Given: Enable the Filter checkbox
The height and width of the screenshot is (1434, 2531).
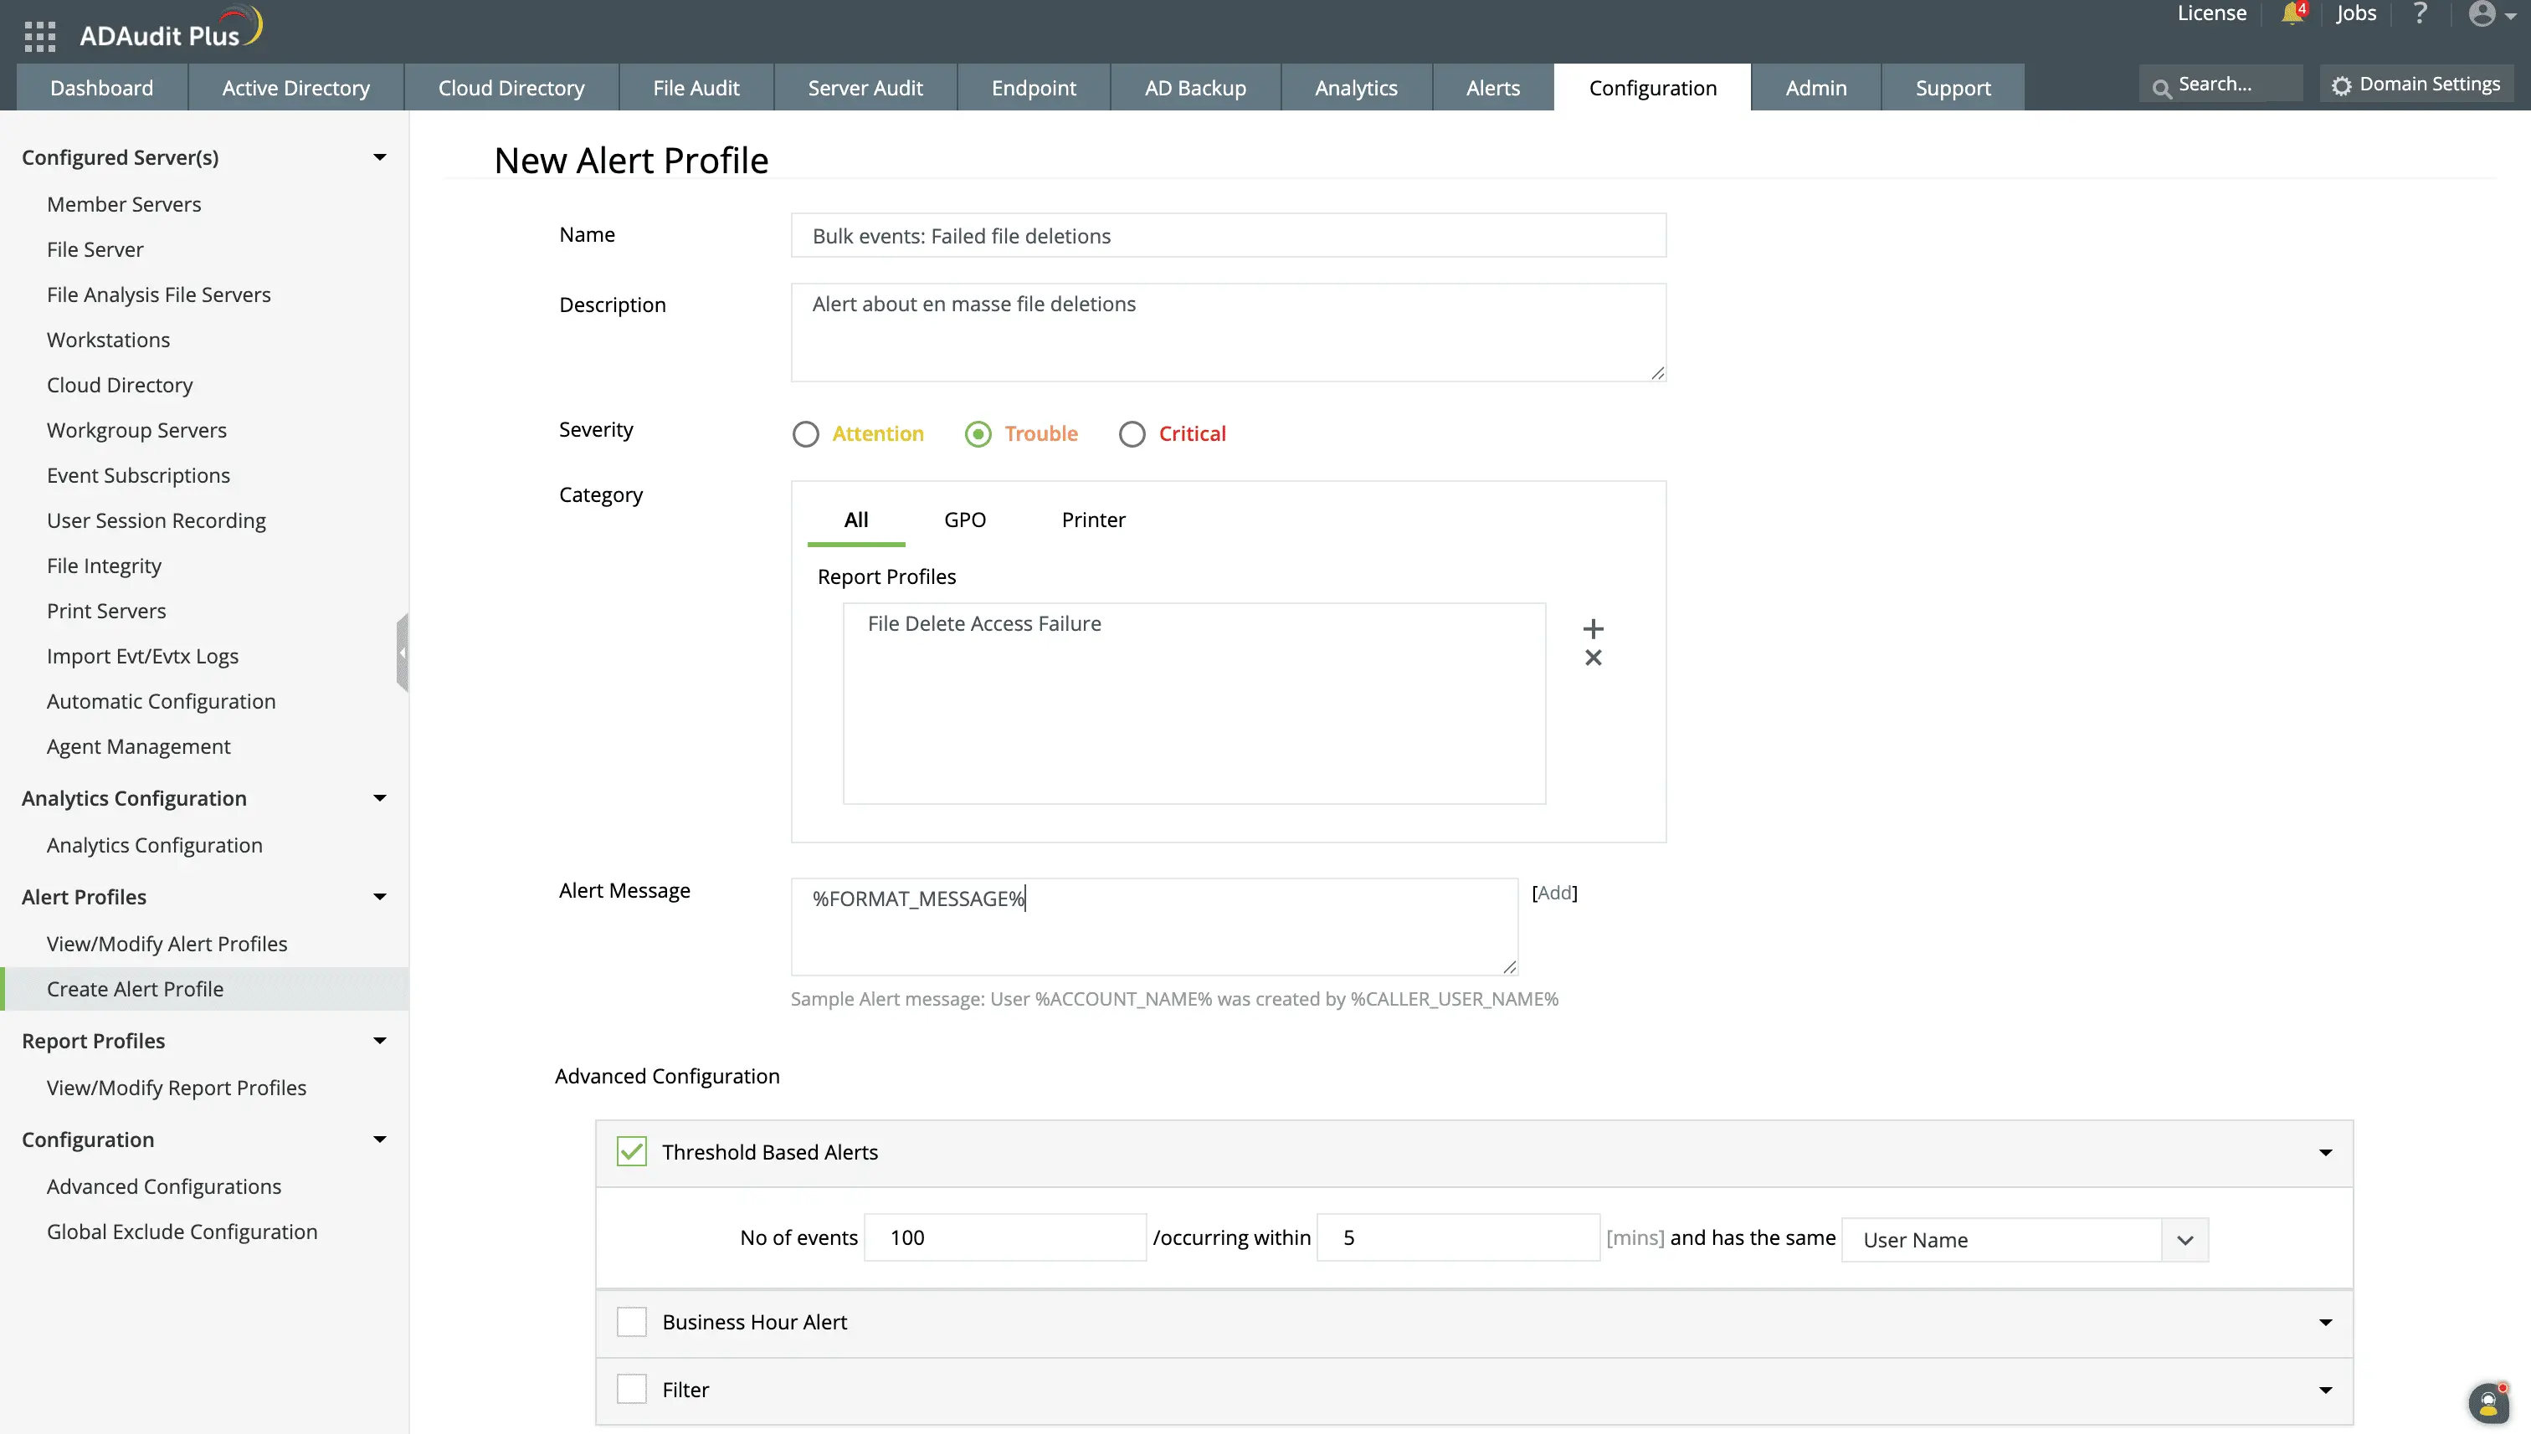Looking at the screenshot, I should pyautogui.click(x=632, y=1389).
